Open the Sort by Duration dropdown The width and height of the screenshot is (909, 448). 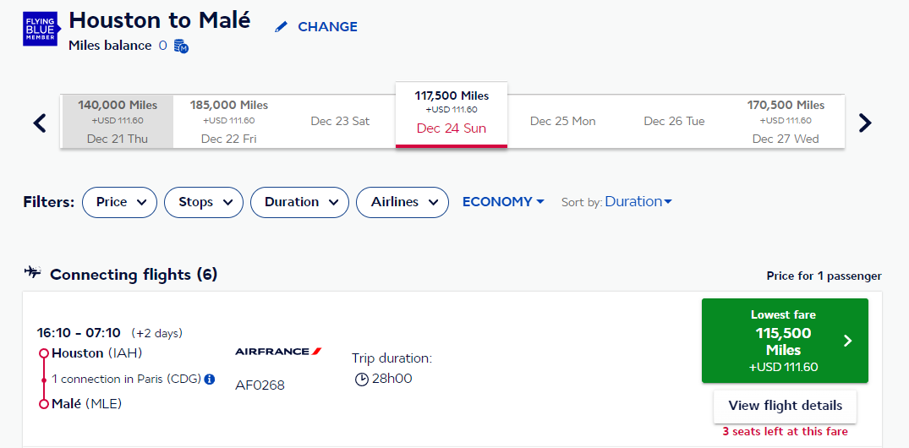coord(638,202)
